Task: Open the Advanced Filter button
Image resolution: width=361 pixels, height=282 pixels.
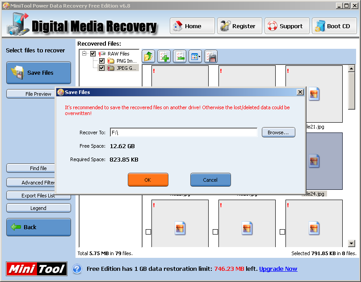Action: (31, 182)
